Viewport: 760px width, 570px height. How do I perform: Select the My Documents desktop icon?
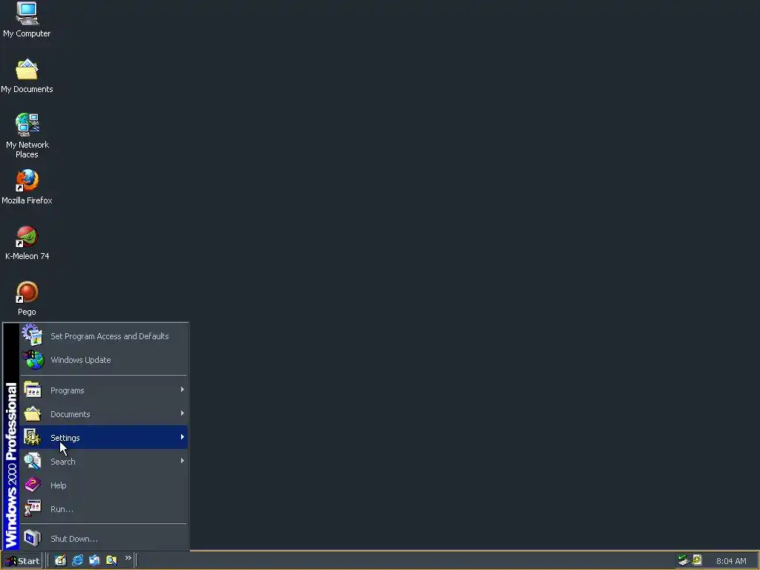point(27,76)
